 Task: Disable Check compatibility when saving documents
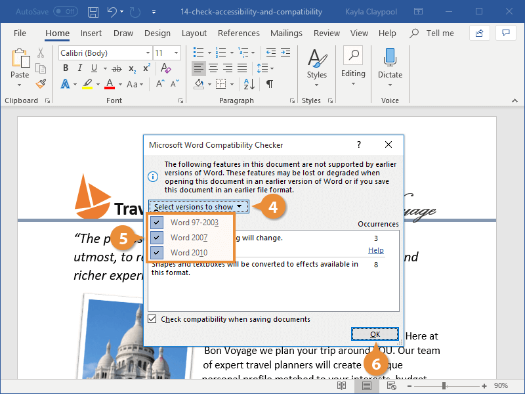(152, 318)
